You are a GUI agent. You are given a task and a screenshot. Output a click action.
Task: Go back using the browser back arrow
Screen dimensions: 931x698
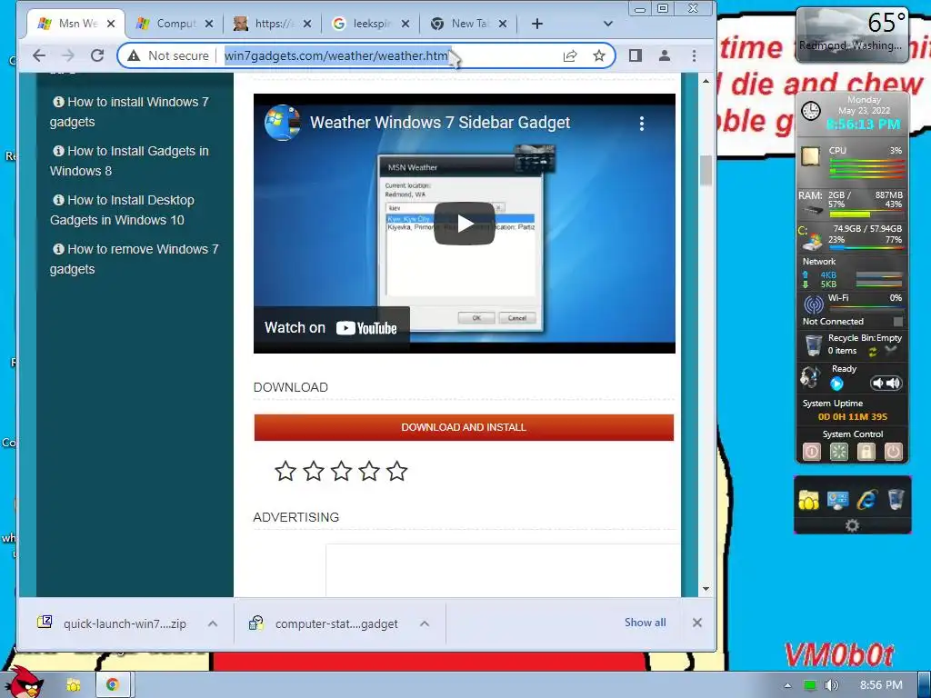pos(38,55)
